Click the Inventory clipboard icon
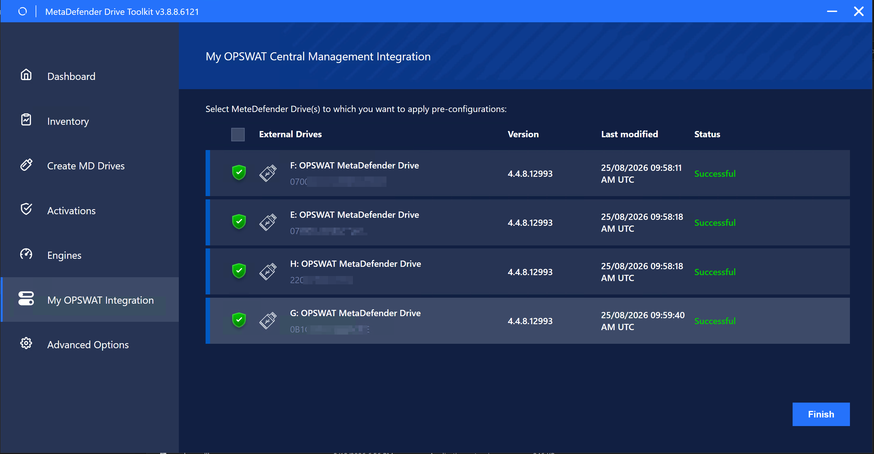The width and height of the screenshot is (874, 454). pos(26,120)
